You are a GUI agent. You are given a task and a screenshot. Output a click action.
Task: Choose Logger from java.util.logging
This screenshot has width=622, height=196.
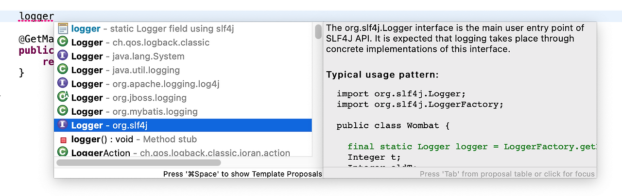[x=125, y=70]
